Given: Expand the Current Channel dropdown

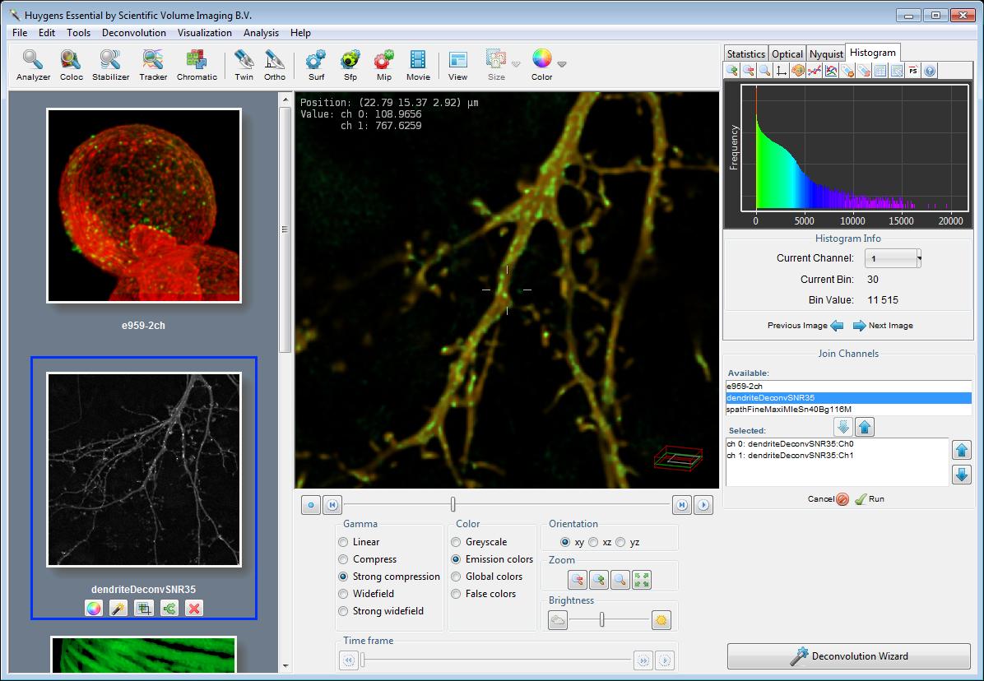Looking at the screenshot, I should [x=918, y=258].
